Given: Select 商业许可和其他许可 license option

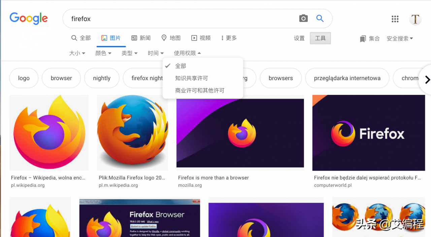Looking at the screenshot, I should [x=200, y=90].
